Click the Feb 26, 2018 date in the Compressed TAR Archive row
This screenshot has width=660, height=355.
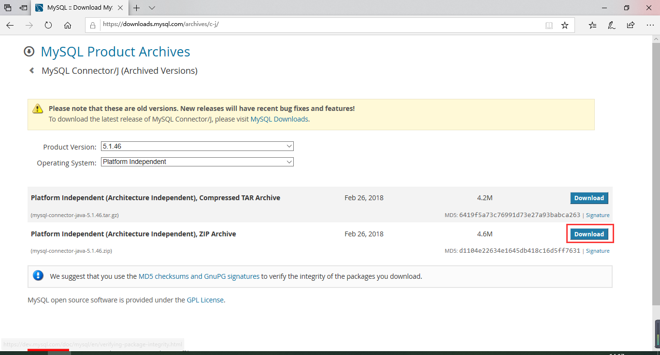[364, 198]
